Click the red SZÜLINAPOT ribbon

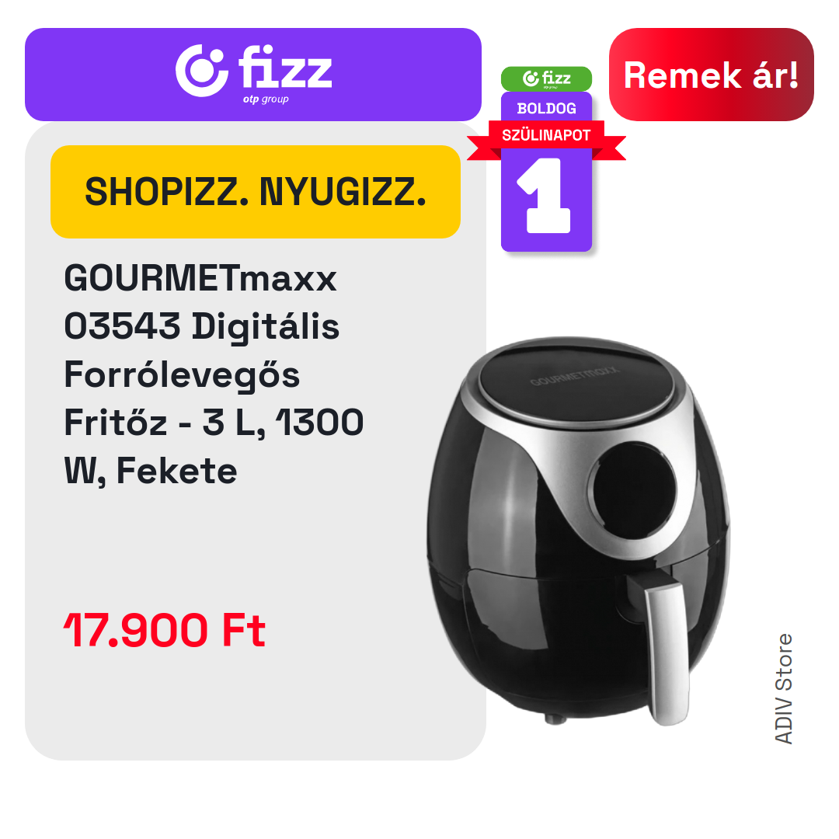pos(546,136)
